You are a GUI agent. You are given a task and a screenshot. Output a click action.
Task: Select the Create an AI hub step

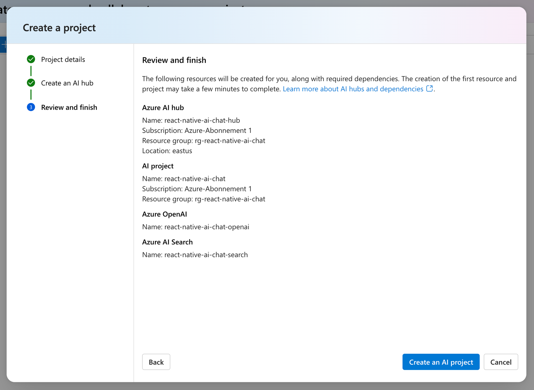(67, 83)
